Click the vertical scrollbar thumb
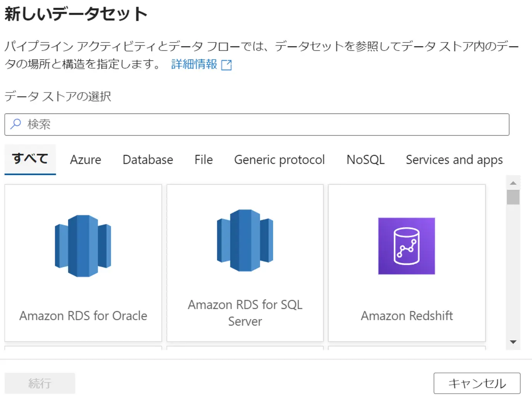The image size is (532, 396). point(513,197)
